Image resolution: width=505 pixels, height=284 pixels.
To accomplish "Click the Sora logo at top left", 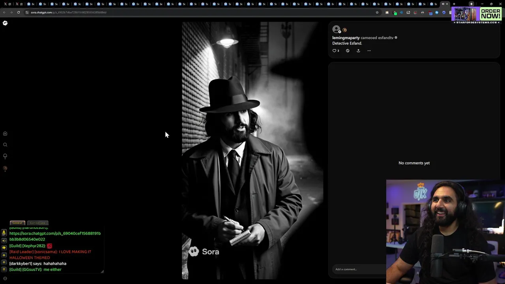I will coord(5,23).
